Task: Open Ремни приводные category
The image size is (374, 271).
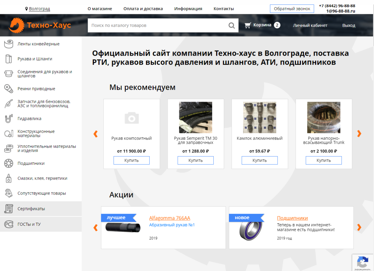Action: 36,89
